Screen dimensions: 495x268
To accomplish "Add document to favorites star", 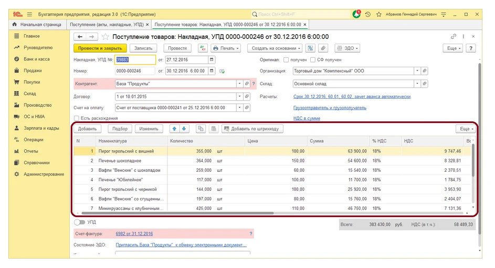I will tap(105, 37).
